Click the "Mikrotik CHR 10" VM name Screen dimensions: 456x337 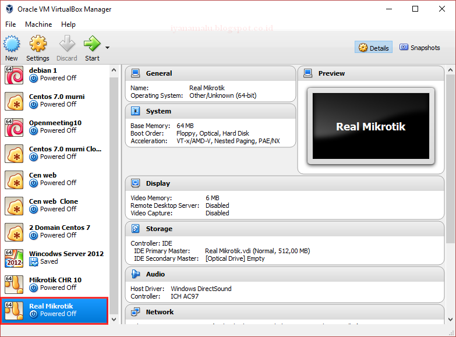pyautogui.click(x=55, y=280)
